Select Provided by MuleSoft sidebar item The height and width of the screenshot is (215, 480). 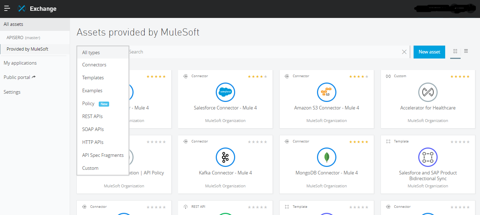pos(35,49)
